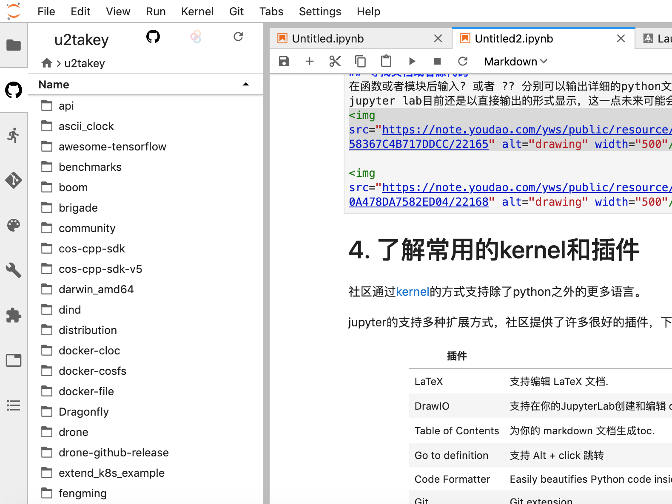This screenshot has height=504, width=672.
Task: Restart the kernel
Action: (x=463, y=62)
